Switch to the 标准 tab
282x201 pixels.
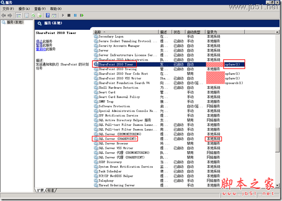pos(51,190)
